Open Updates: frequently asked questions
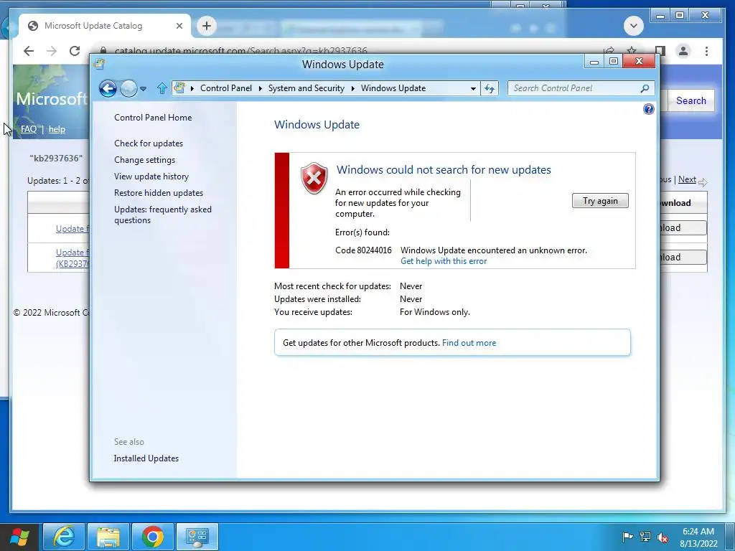Image resolution: width=735 pixels, height=551 pixels. point(163,215)
